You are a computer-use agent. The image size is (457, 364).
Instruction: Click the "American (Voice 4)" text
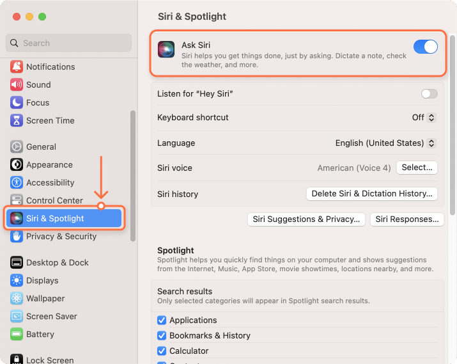(x=354, y=168)
